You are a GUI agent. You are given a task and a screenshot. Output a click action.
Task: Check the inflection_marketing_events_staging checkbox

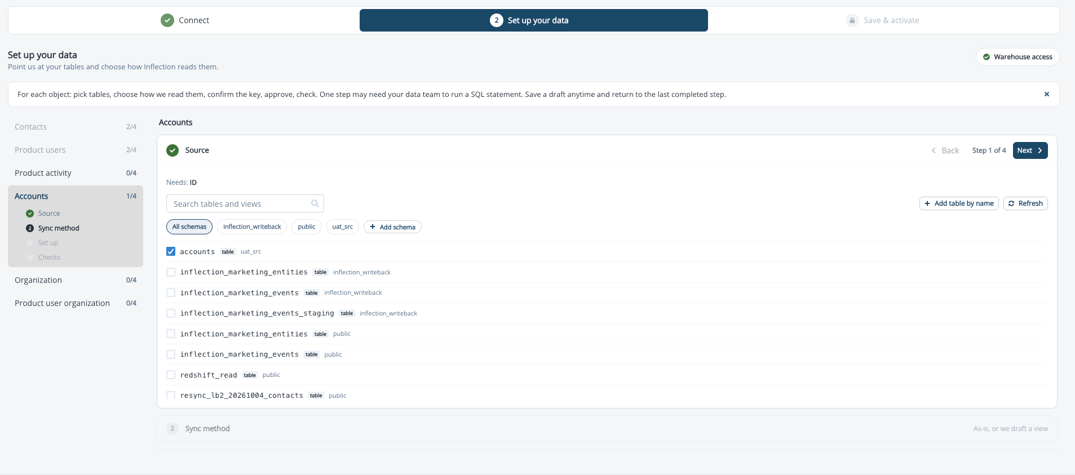coord(171,313)
